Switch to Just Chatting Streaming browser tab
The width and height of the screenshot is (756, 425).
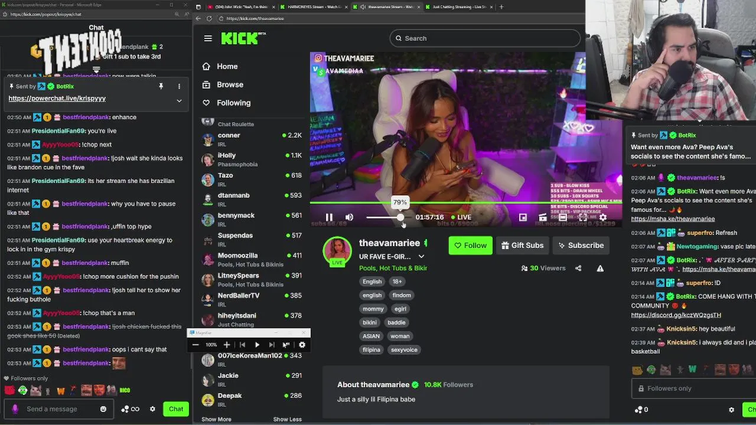point(459,7)
